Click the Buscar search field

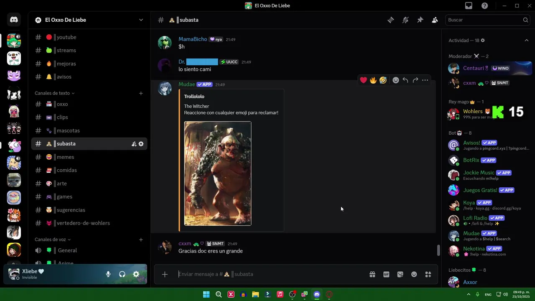point(488,20)
